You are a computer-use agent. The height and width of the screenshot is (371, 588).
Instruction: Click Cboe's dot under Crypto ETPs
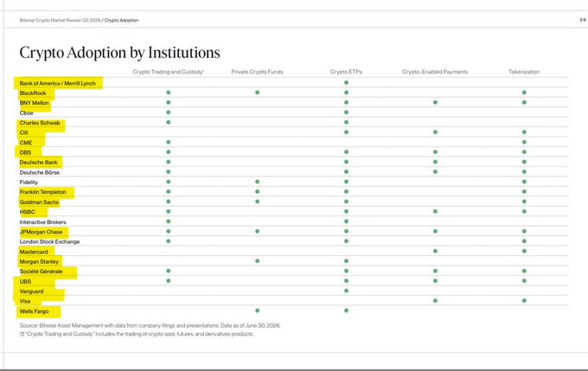(x=346, y=112)
